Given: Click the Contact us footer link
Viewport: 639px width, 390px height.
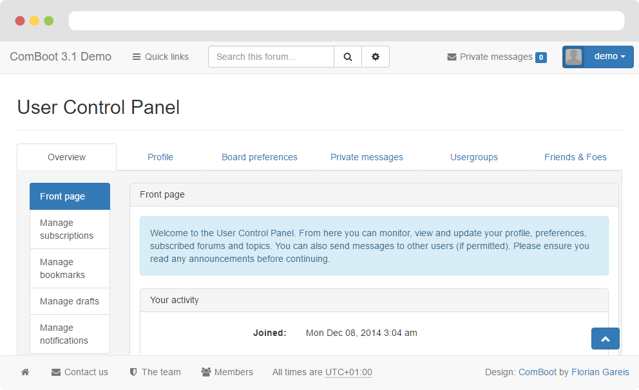Looking at the screenshot, I should (x=80, y=372).
